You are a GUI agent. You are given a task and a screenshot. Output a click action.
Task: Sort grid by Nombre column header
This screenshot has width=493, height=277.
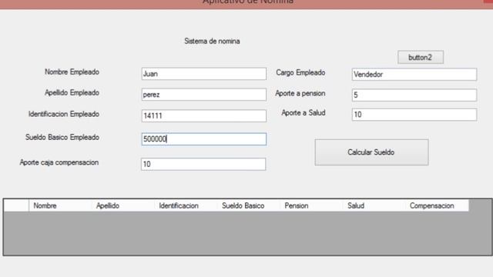60,205
